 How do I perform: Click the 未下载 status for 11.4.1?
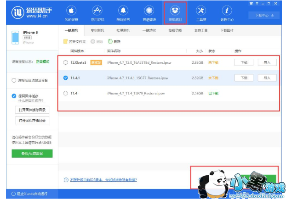[213, 78]
